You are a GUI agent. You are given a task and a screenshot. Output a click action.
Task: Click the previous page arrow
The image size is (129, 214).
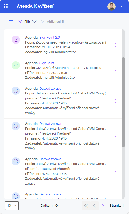[94, 206]
